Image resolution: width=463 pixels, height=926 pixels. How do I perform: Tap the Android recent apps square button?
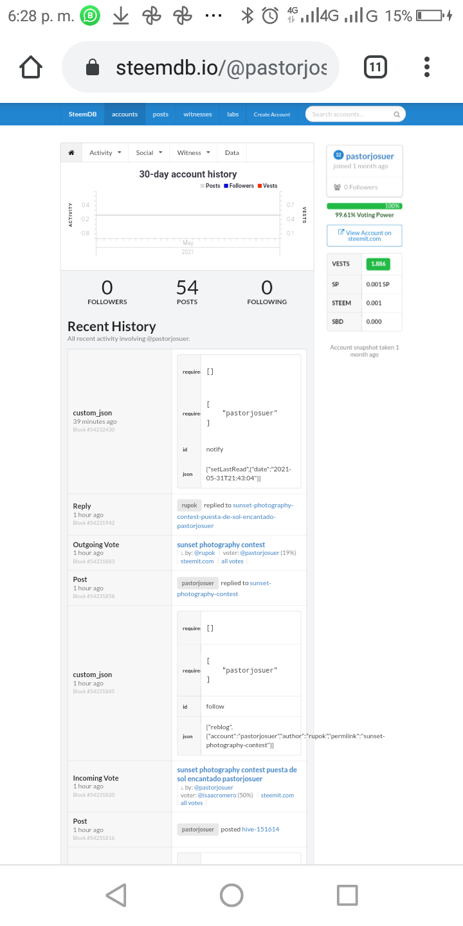pyautogui.click(x=347, y=895)
